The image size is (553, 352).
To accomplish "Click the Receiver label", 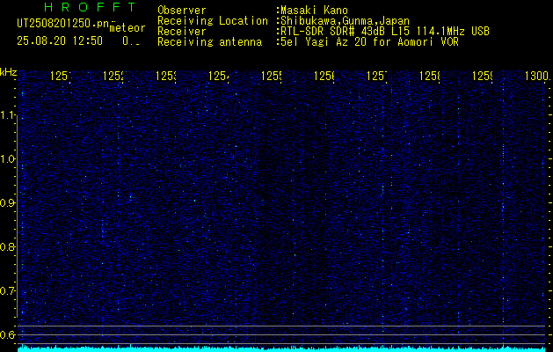I will [182, 32].
